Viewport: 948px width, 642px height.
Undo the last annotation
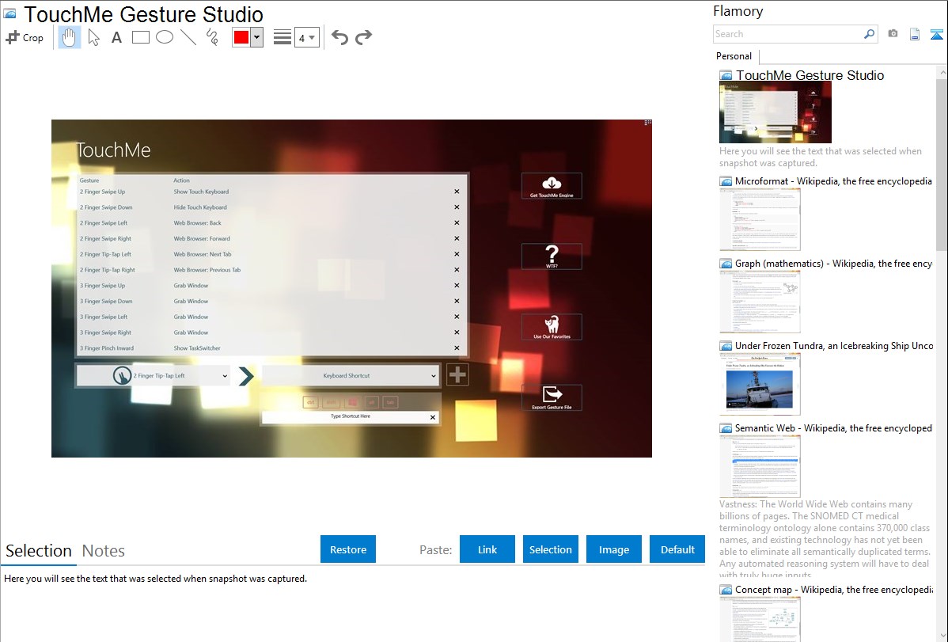pos(339,37)
